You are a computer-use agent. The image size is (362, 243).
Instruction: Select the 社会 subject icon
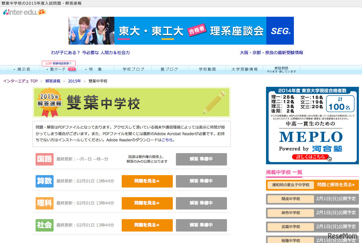coord(45,225)
